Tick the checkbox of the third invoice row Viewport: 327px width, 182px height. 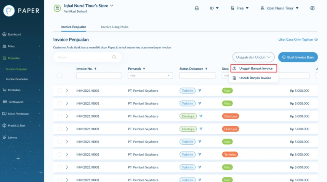point(59,116)
